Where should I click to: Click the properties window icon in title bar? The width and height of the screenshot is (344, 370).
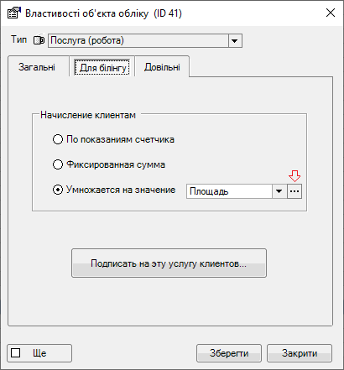point(13,13)
